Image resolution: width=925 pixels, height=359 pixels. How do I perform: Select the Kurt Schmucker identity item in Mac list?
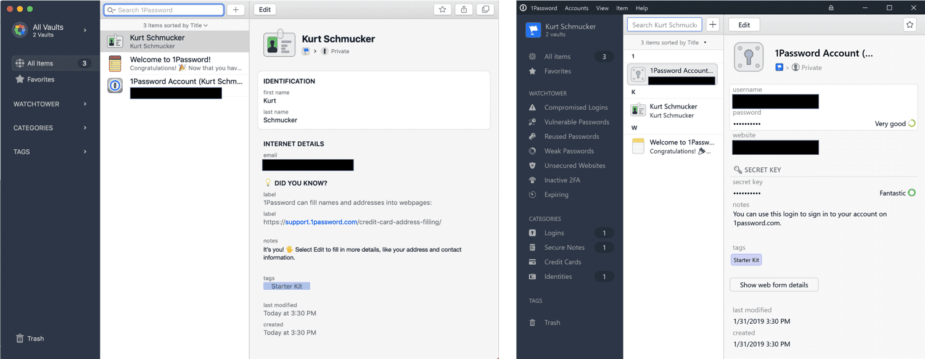coord(175,41)
